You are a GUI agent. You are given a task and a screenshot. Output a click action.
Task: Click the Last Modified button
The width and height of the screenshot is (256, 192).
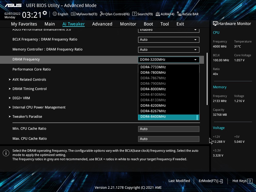[x=179, y=181]
